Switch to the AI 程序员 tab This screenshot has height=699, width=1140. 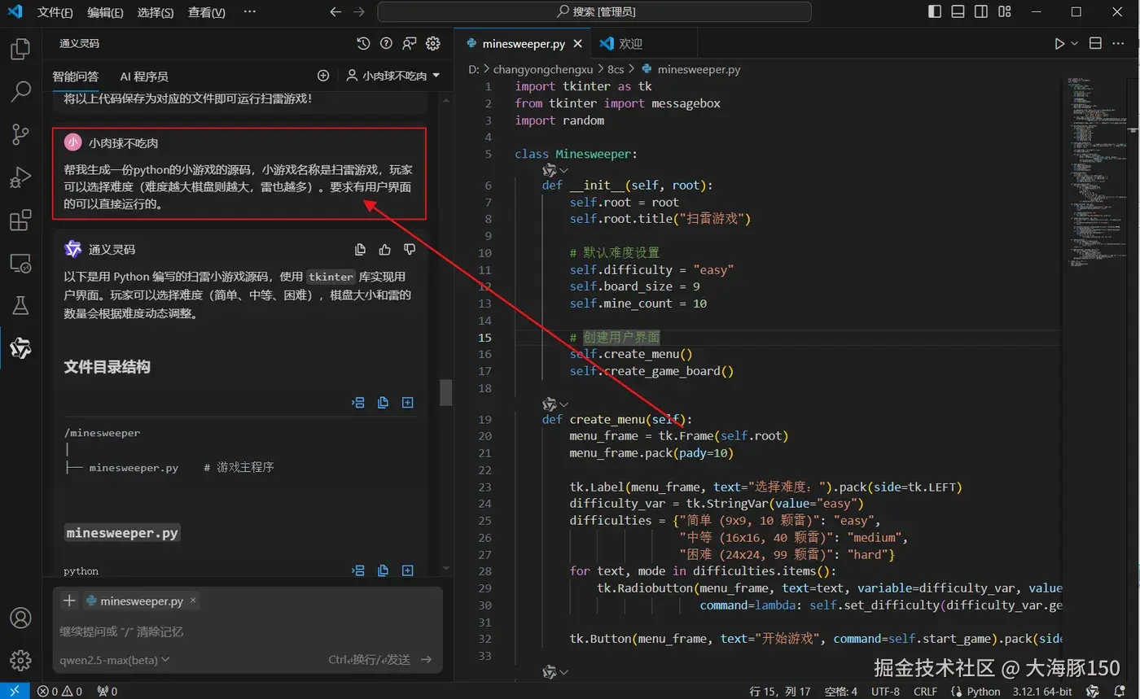point(144,76)
